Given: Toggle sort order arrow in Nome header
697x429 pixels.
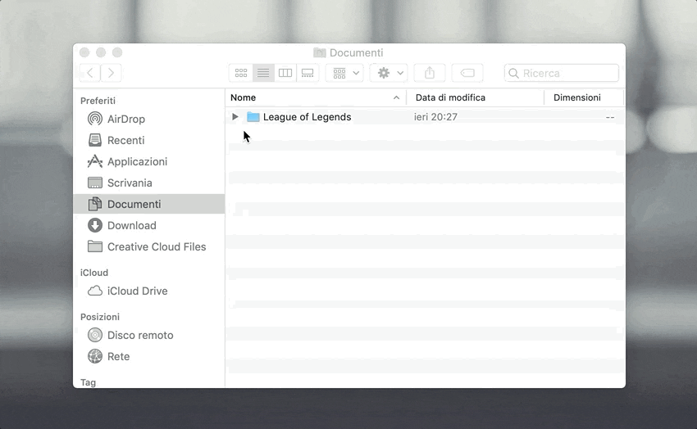Looking at the screenshot, I should pyautogui.click(x=396, y=97).
